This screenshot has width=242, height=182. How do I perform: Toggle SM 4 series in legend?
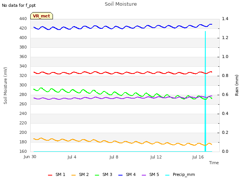[x=127, y=175]
